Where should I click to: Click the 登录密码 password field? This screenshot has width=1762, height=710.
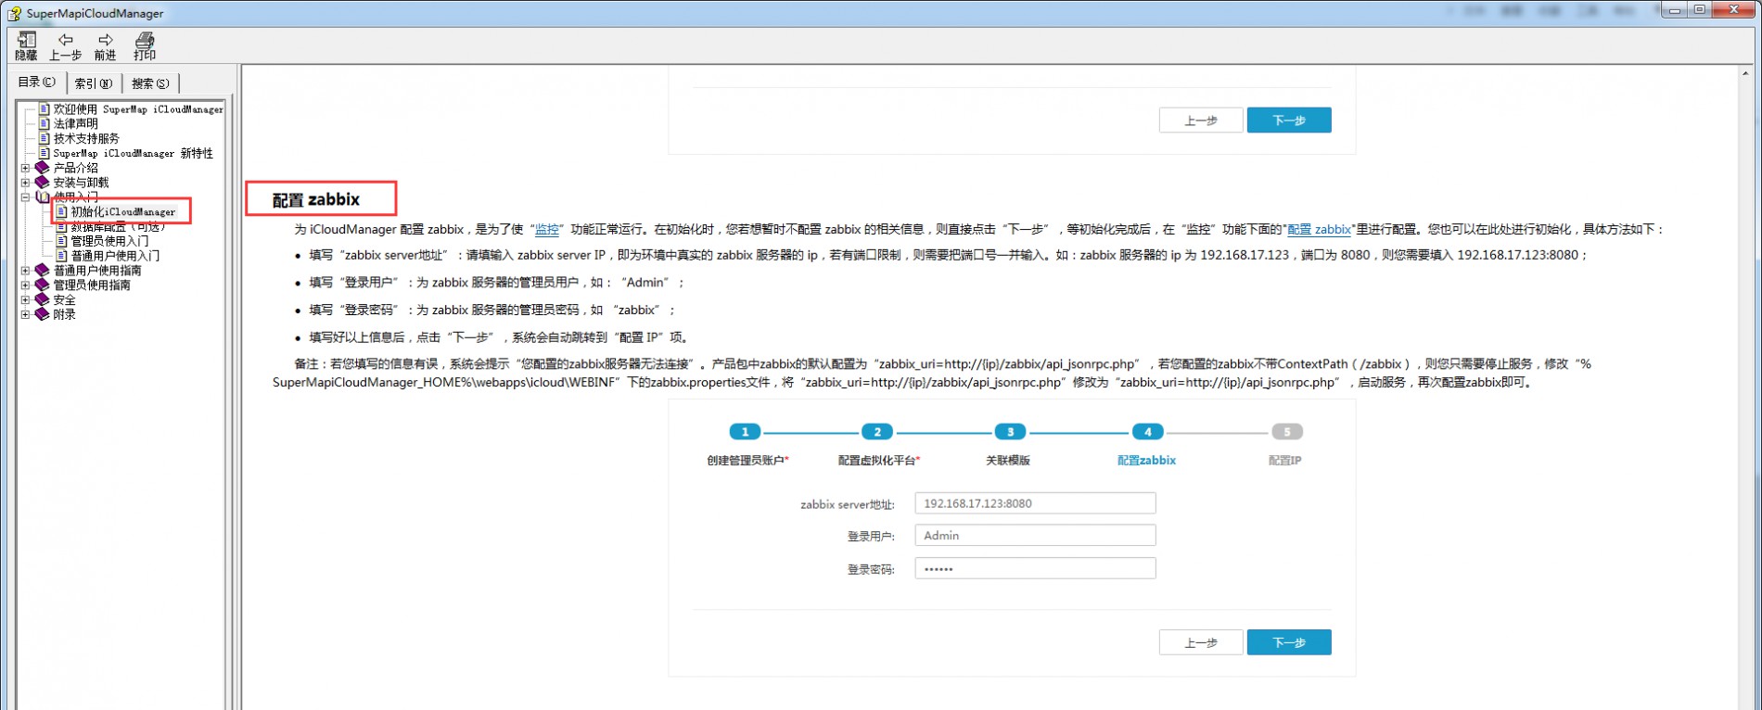1035,568
